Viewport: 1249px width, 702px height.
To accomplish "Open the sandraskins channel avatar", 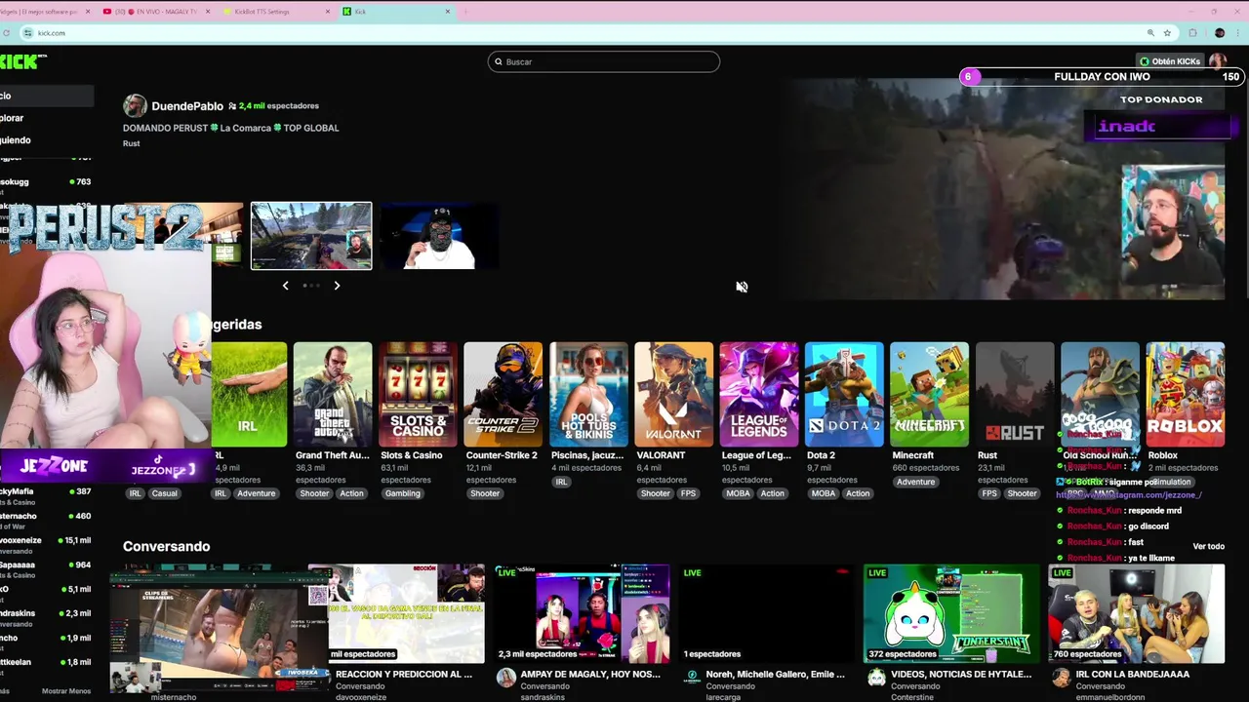I will 505,678.
